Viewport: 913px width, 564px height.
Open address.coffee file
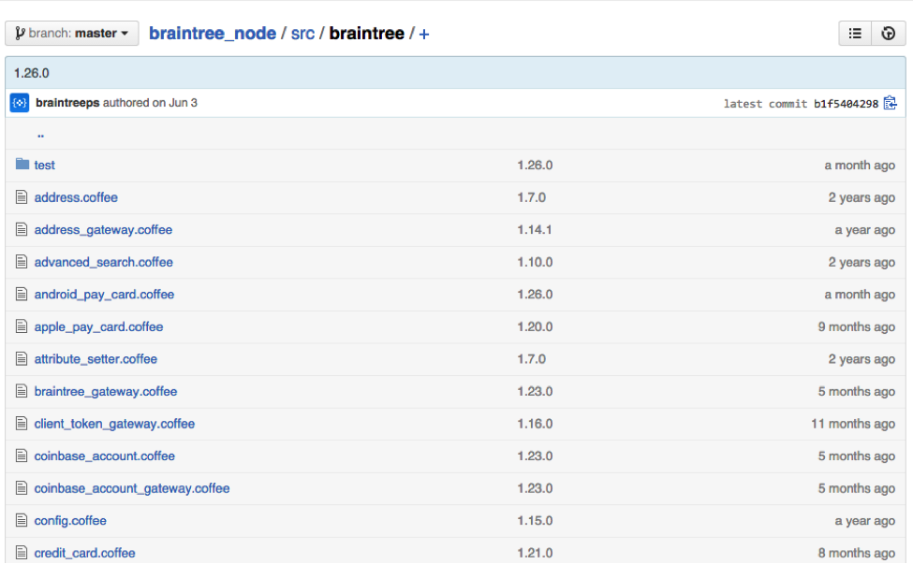click(x=76, y=197)
